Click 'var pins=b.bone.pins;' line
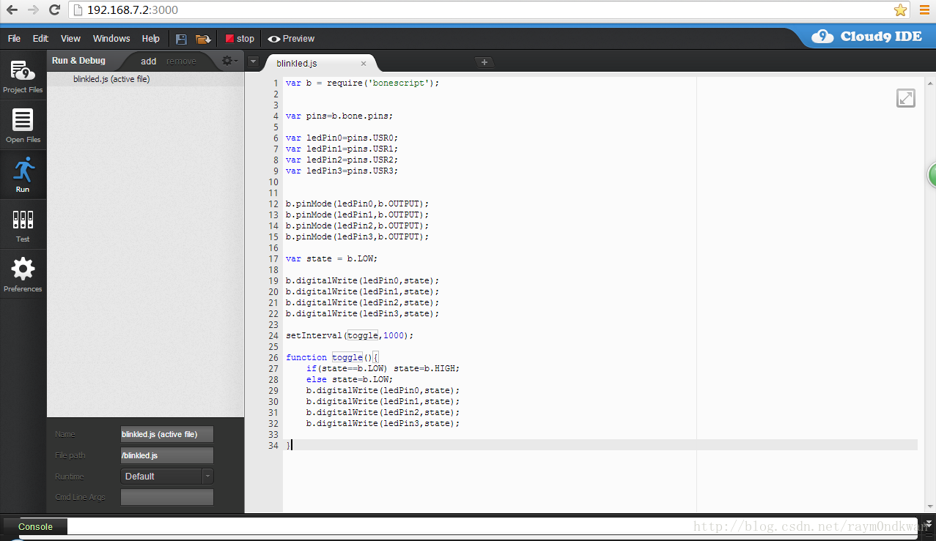Image resolution: width=936 pixels, height=541 pixels. click(x=339, y=116)
